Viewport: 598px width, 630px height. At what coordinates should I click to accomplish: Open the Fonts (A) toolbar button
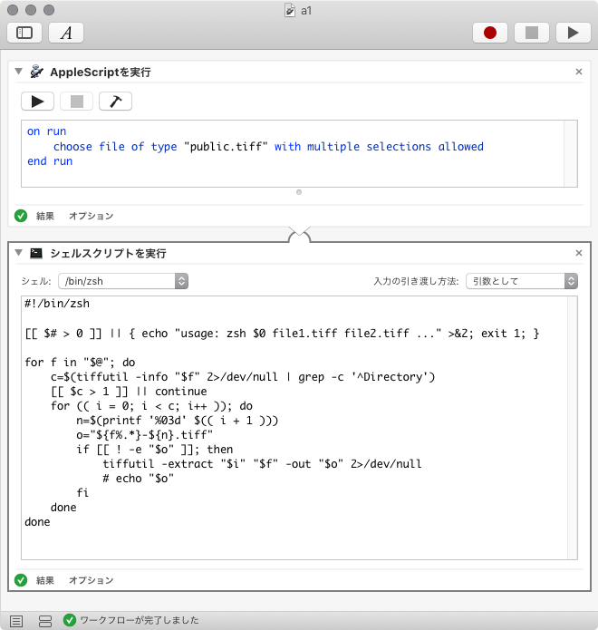(66, 33)
